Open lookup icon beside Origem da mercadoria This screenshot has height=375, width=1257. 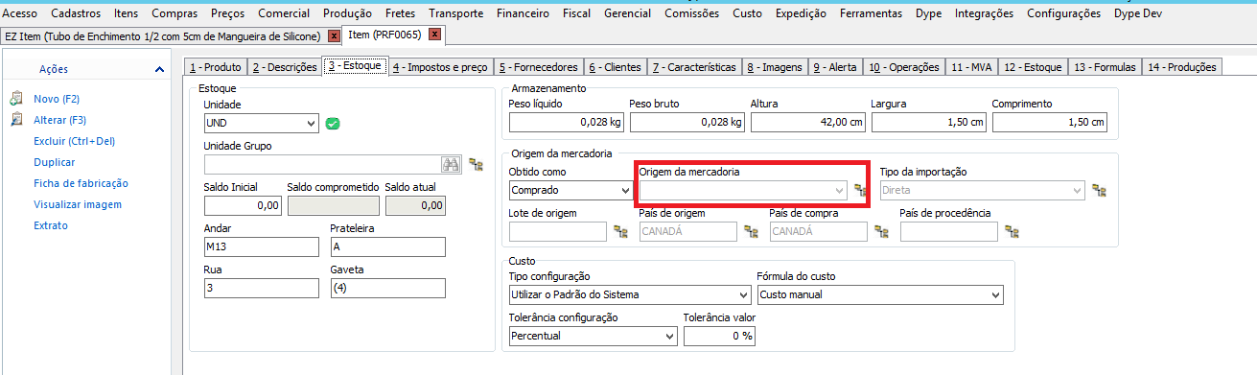coord(861,190)
